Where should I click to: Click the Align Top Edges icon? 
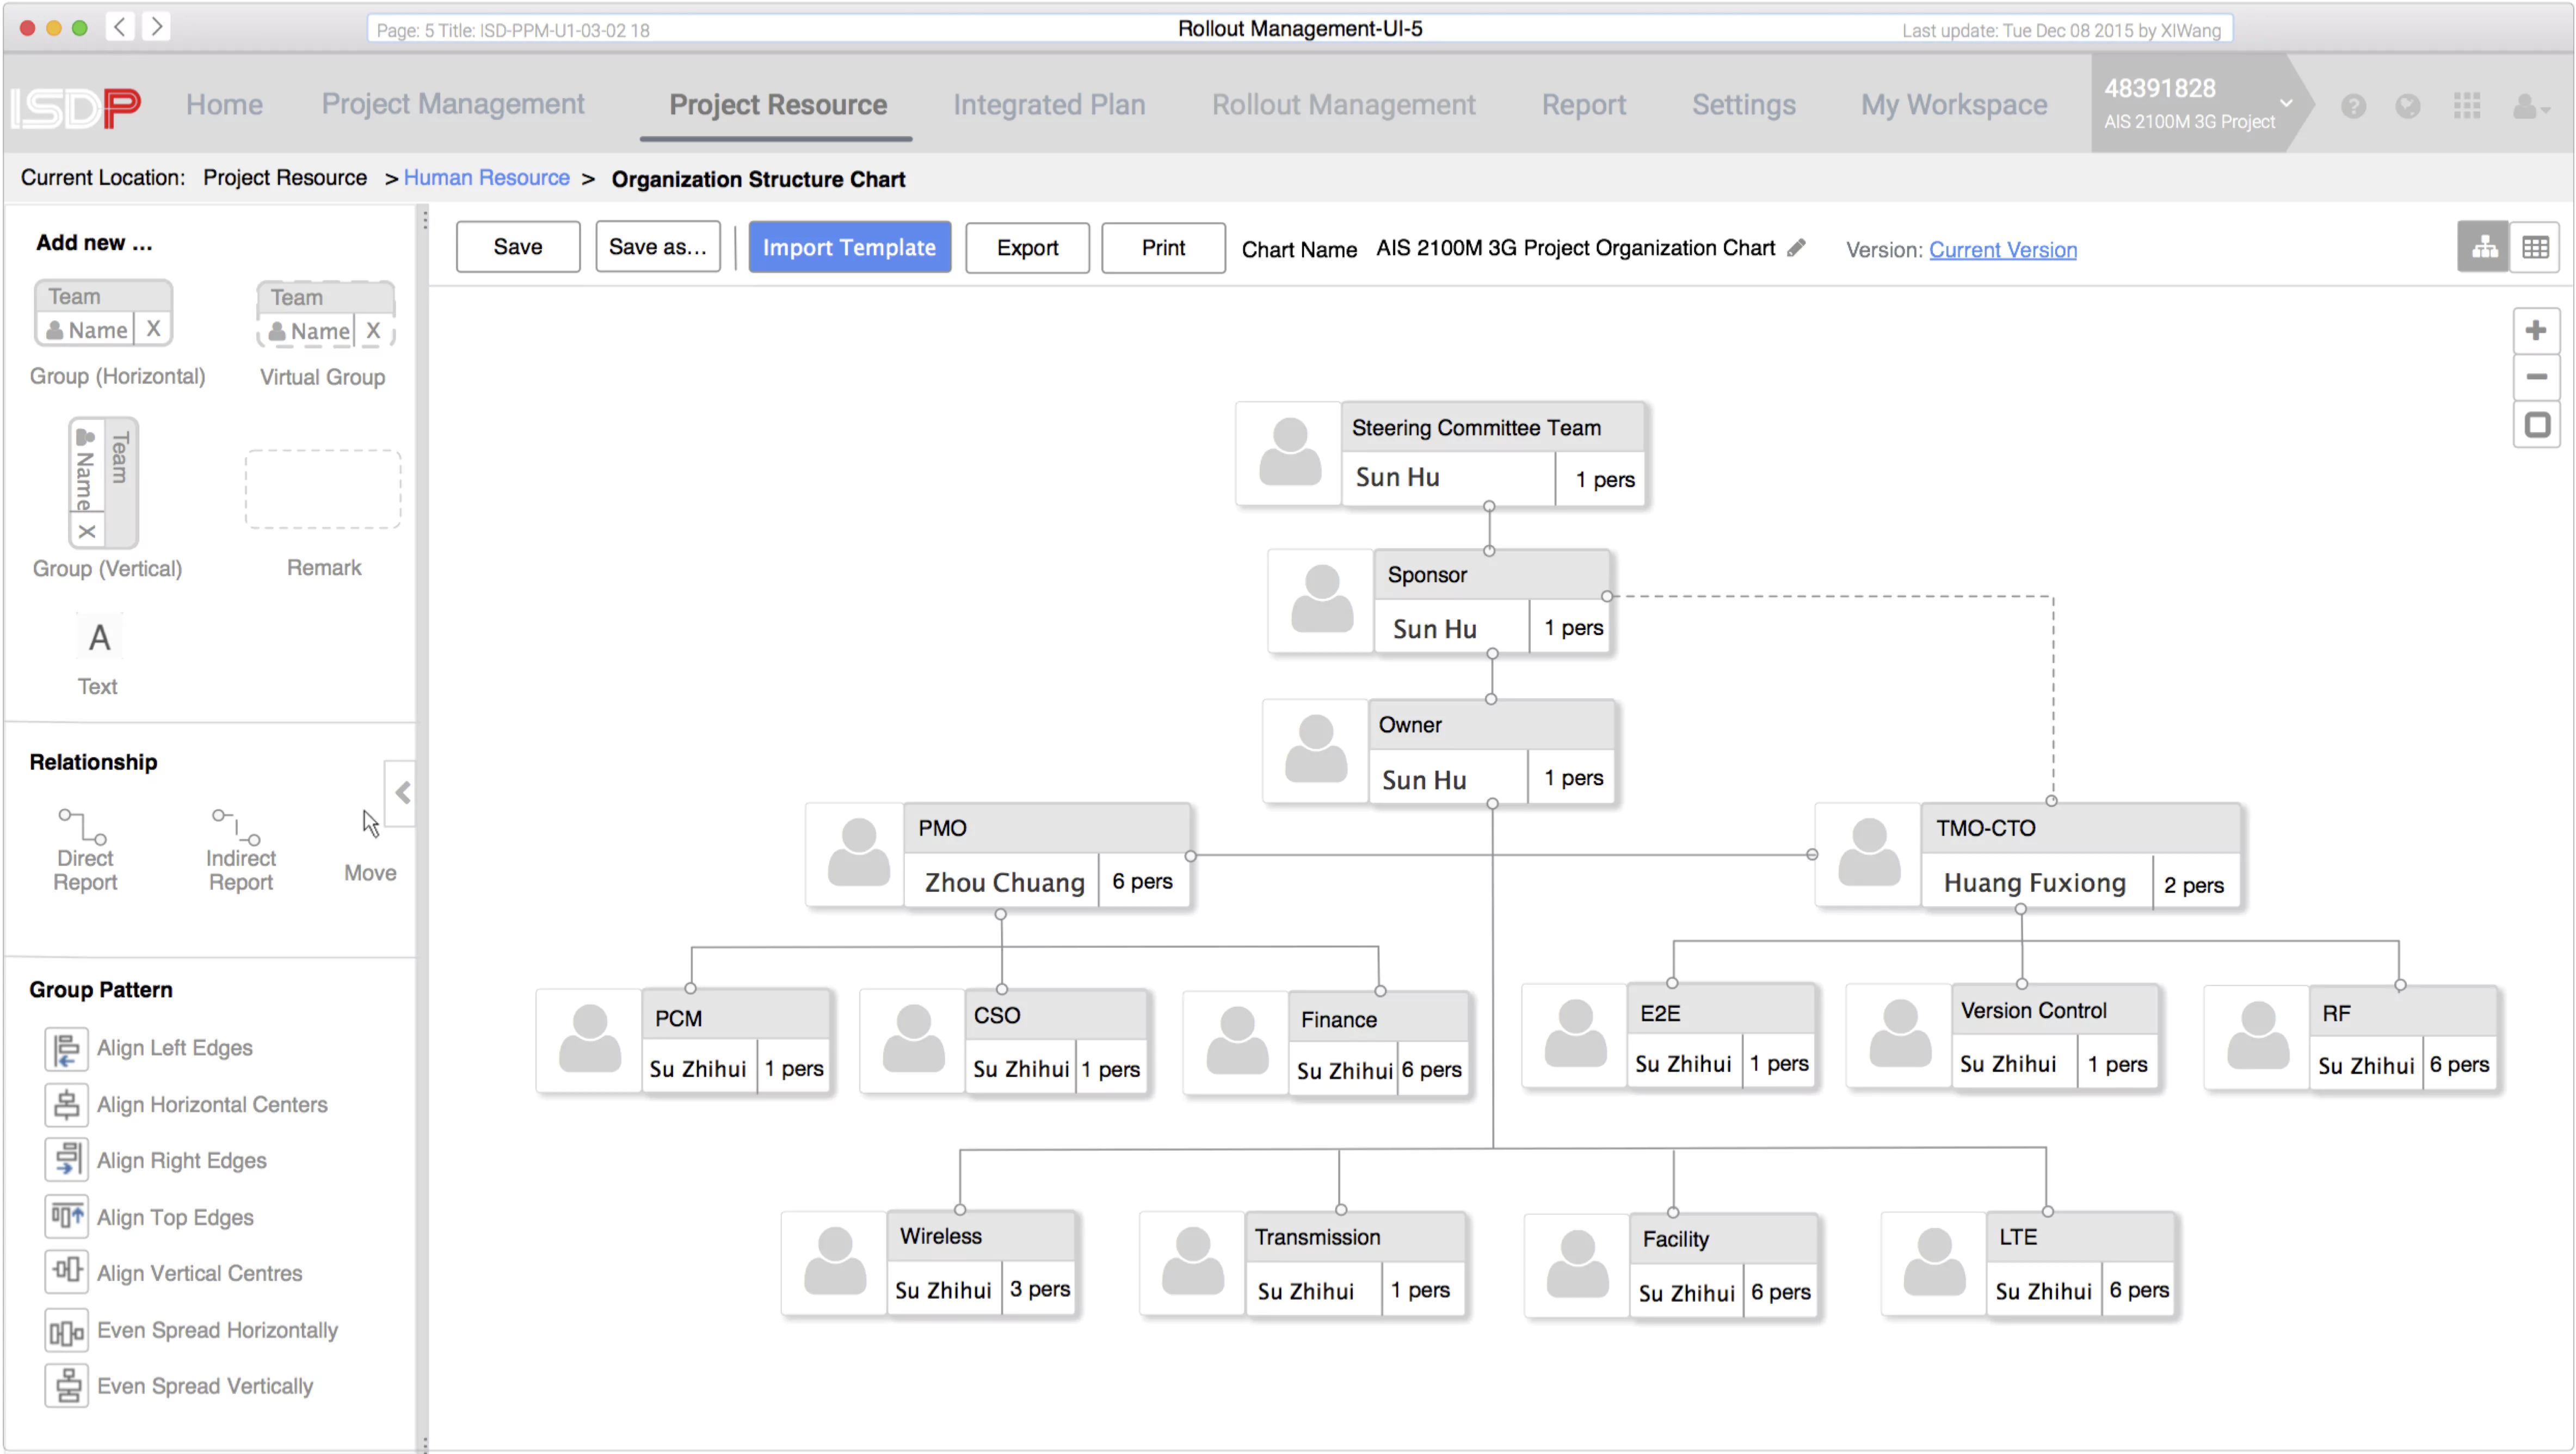coord(66,1217)
